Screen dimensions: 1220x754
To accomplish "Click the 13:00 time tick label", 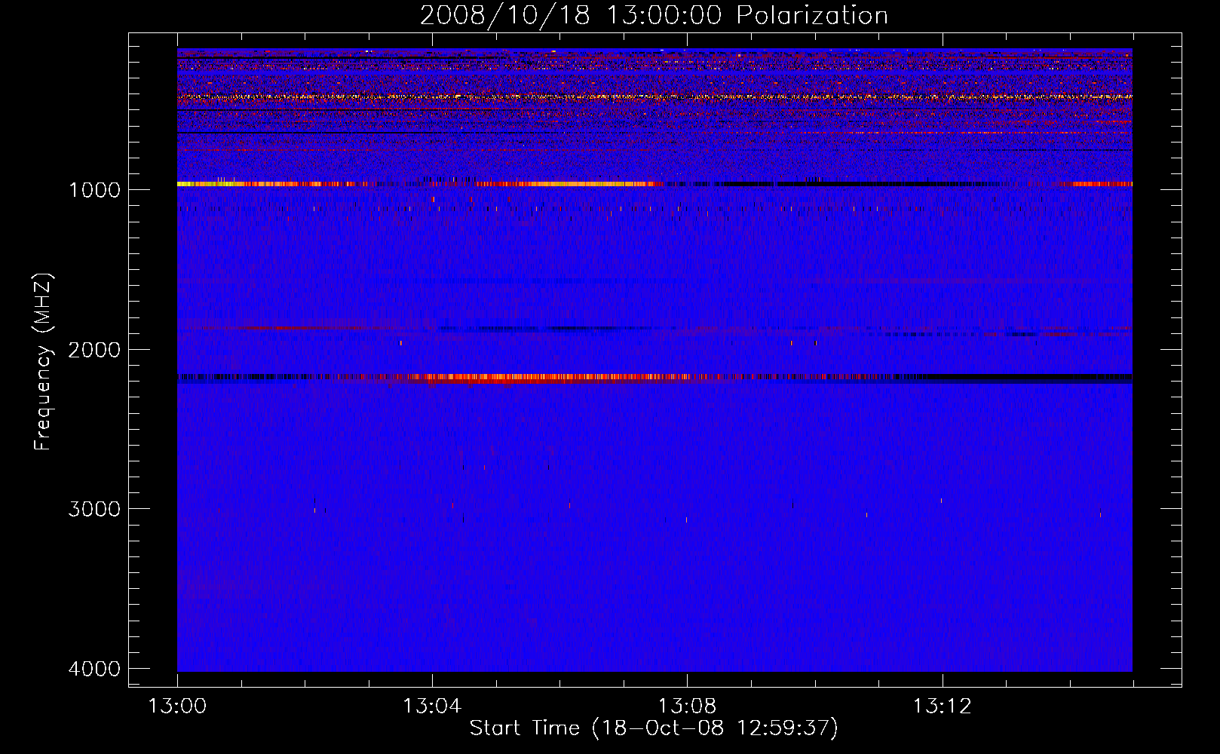I will 177,706.
